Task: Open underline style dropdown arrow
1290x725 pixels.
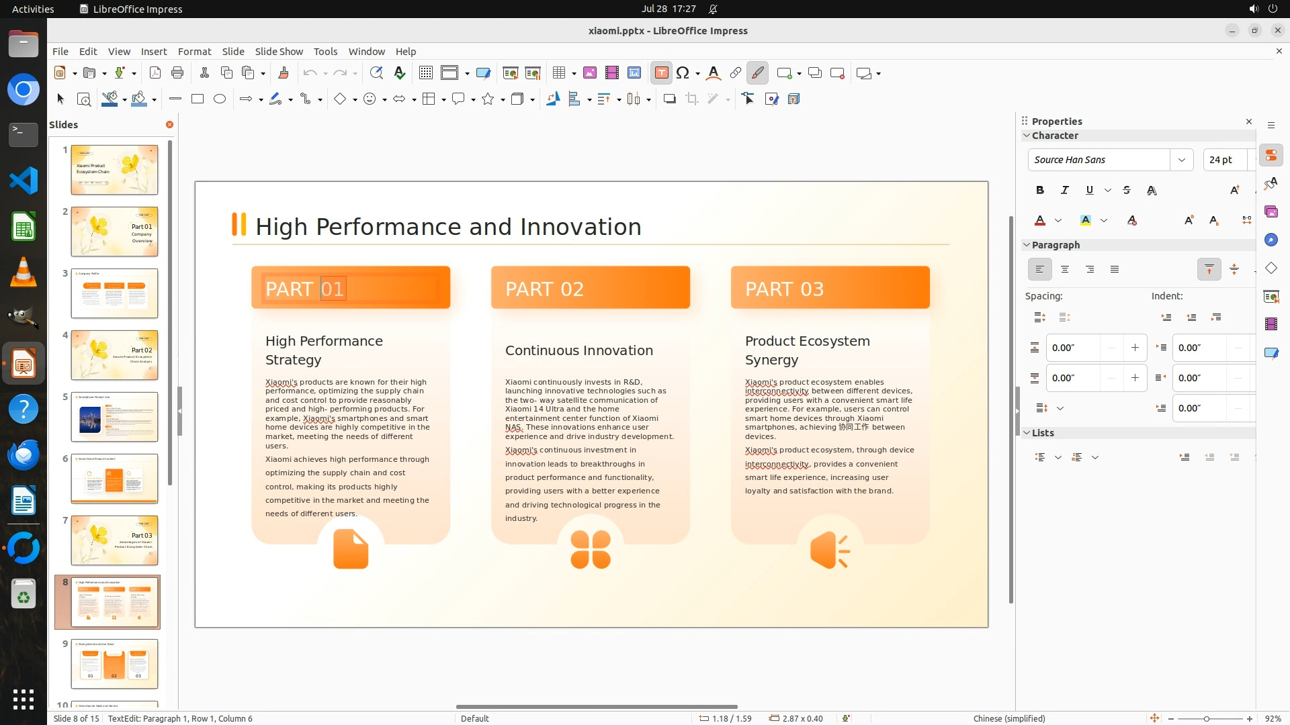Action: [1108, 191]
